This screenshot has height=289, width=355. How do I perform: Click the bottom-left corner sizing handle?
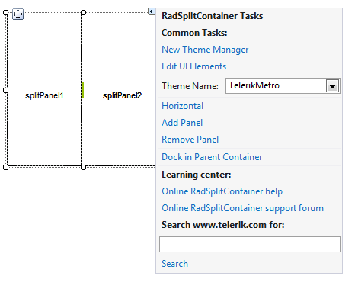tap(5, 167)
